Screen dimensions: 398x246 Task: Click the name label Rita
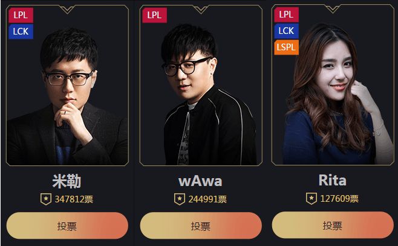coord(333,181)
